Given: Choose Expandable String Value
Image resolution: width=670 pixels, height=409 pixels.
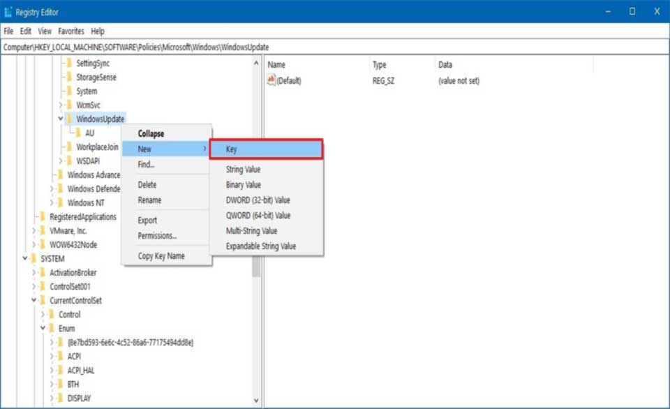Looking at the screenshot, I should tap(266, 246).
